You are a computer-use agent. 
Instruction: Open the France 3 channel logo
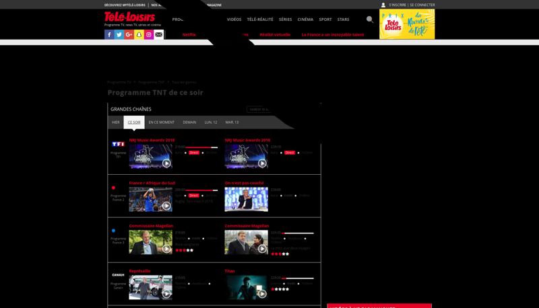[113, 231]
